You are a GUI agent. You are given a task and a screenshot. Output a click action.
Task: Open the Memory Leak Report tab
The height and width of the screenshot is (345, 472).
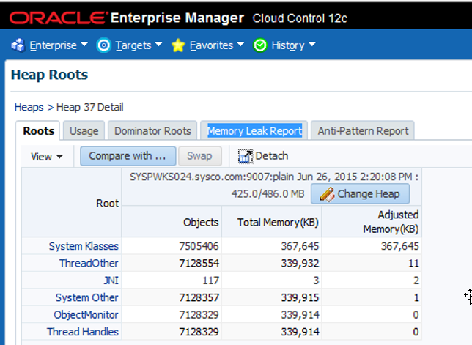click(254, 131)
